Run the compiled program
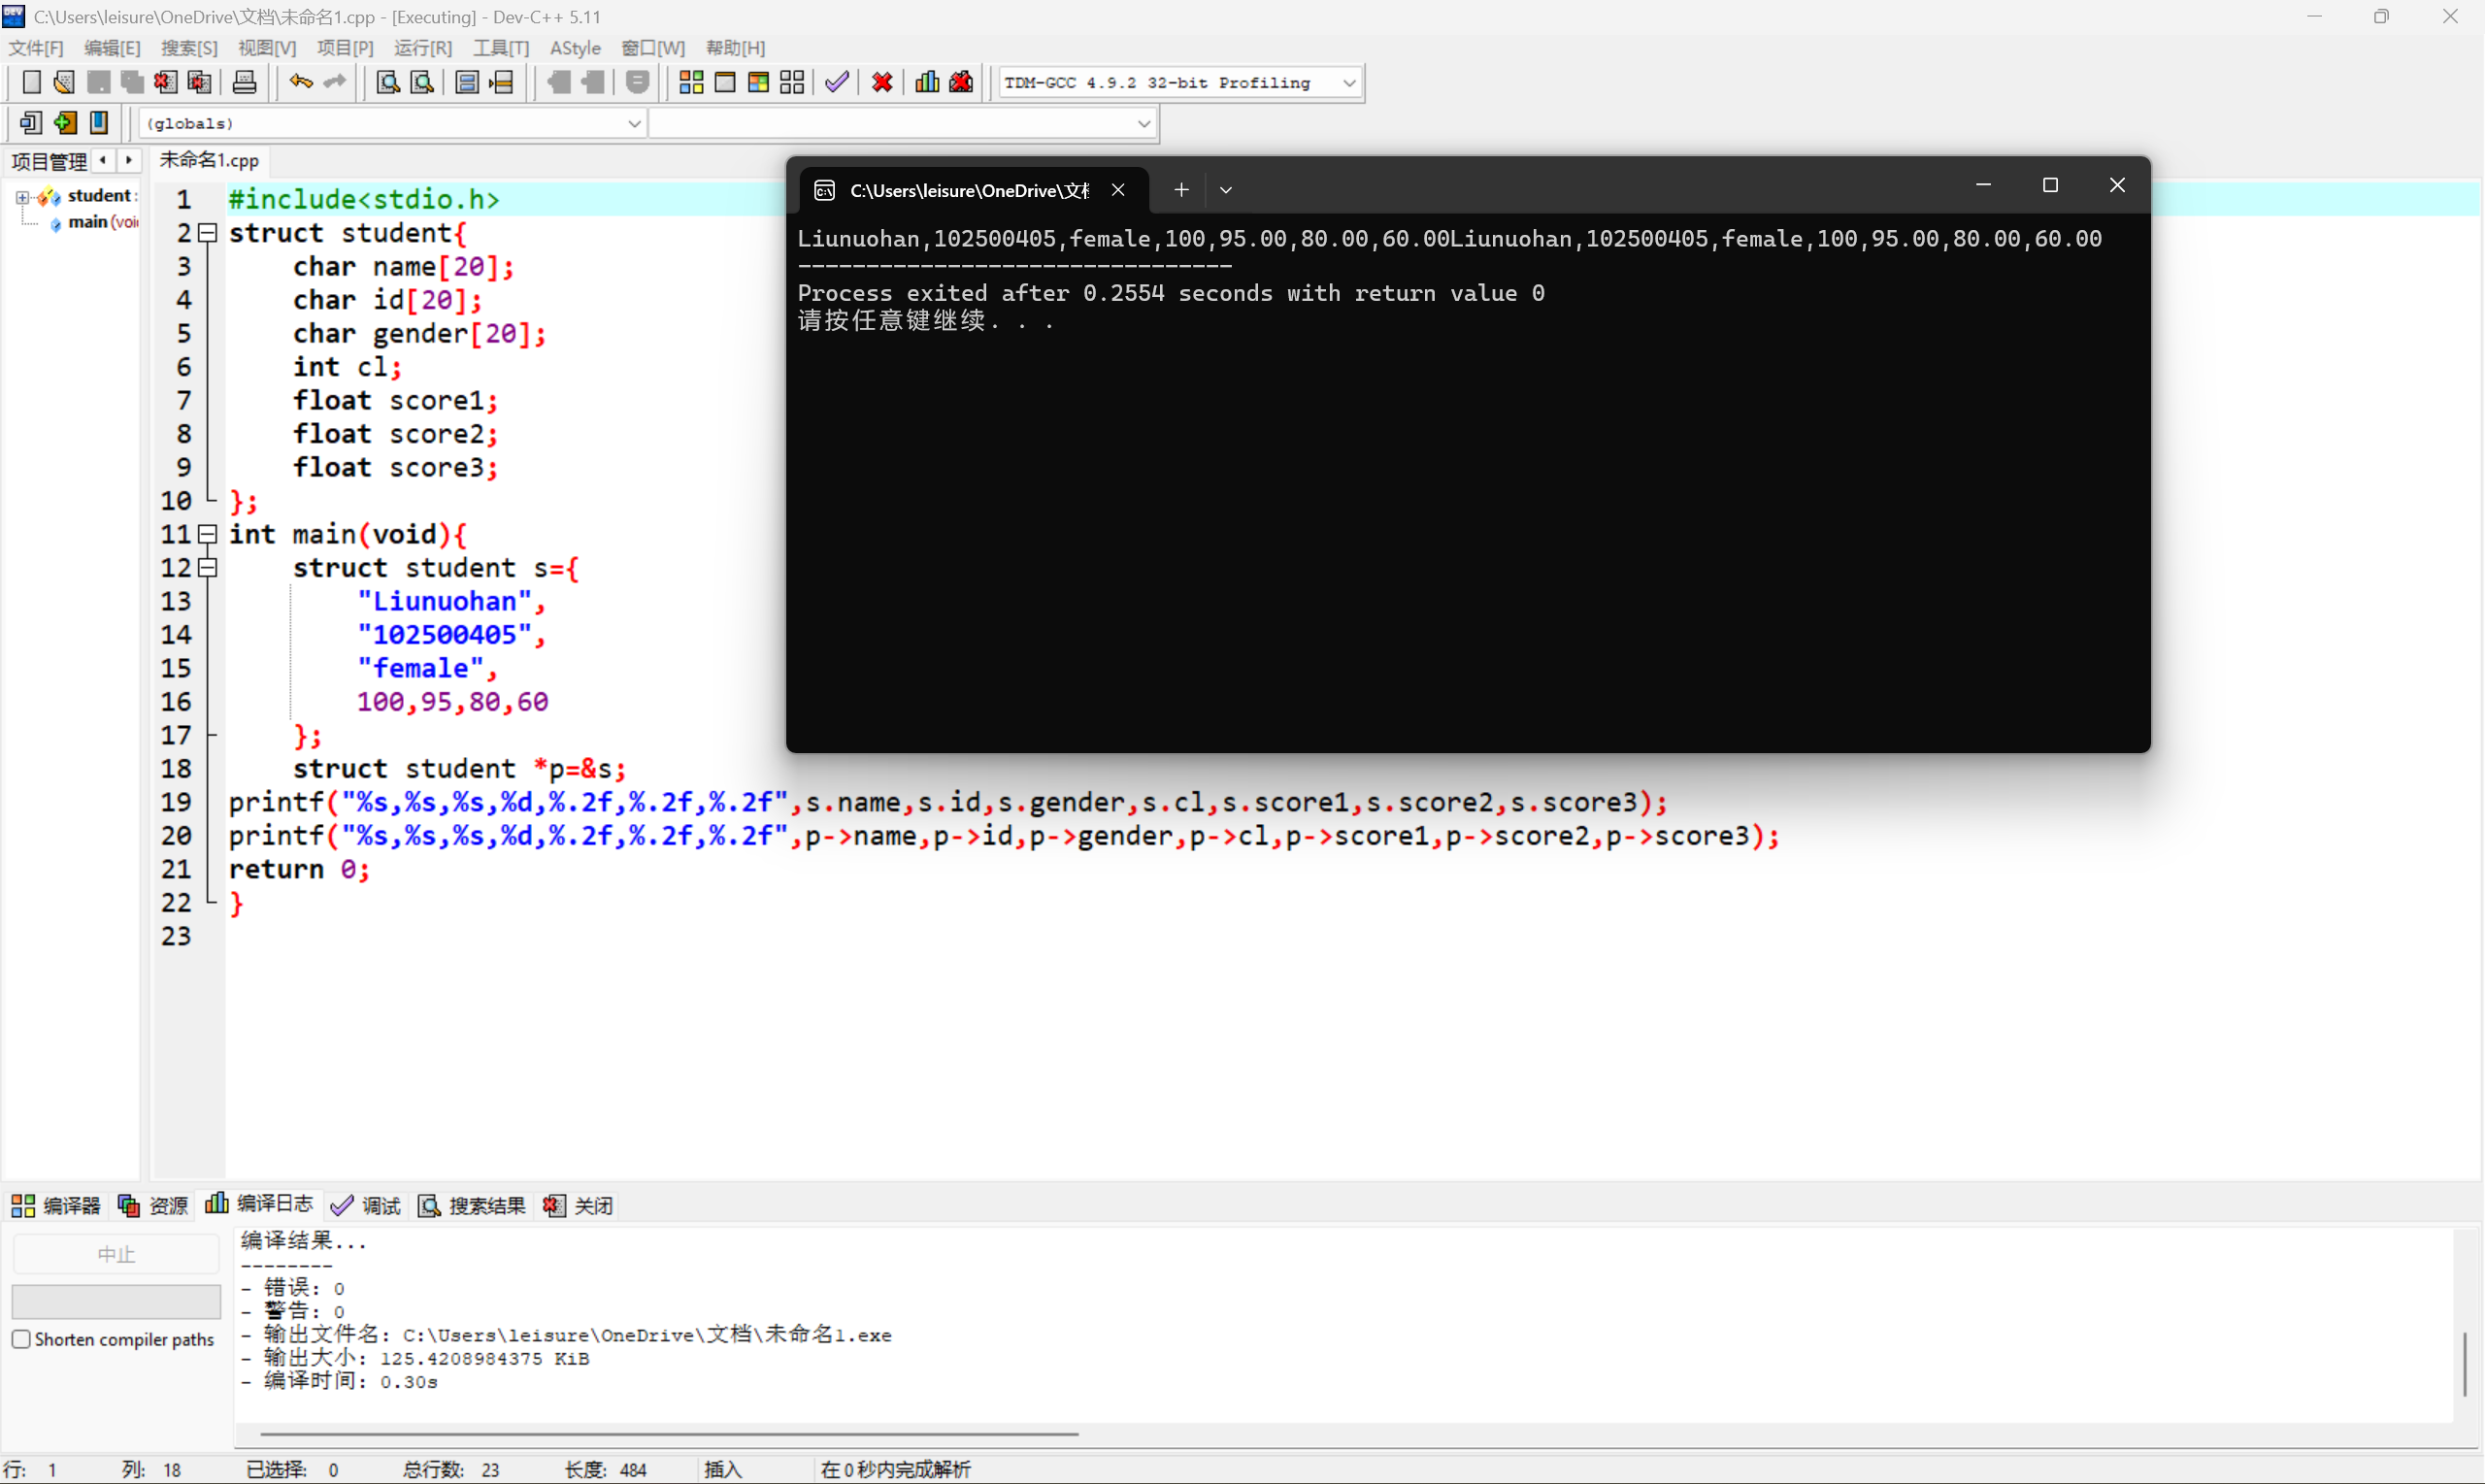The height and width of the screenshot is (1484, 2486). pos(725,82)
